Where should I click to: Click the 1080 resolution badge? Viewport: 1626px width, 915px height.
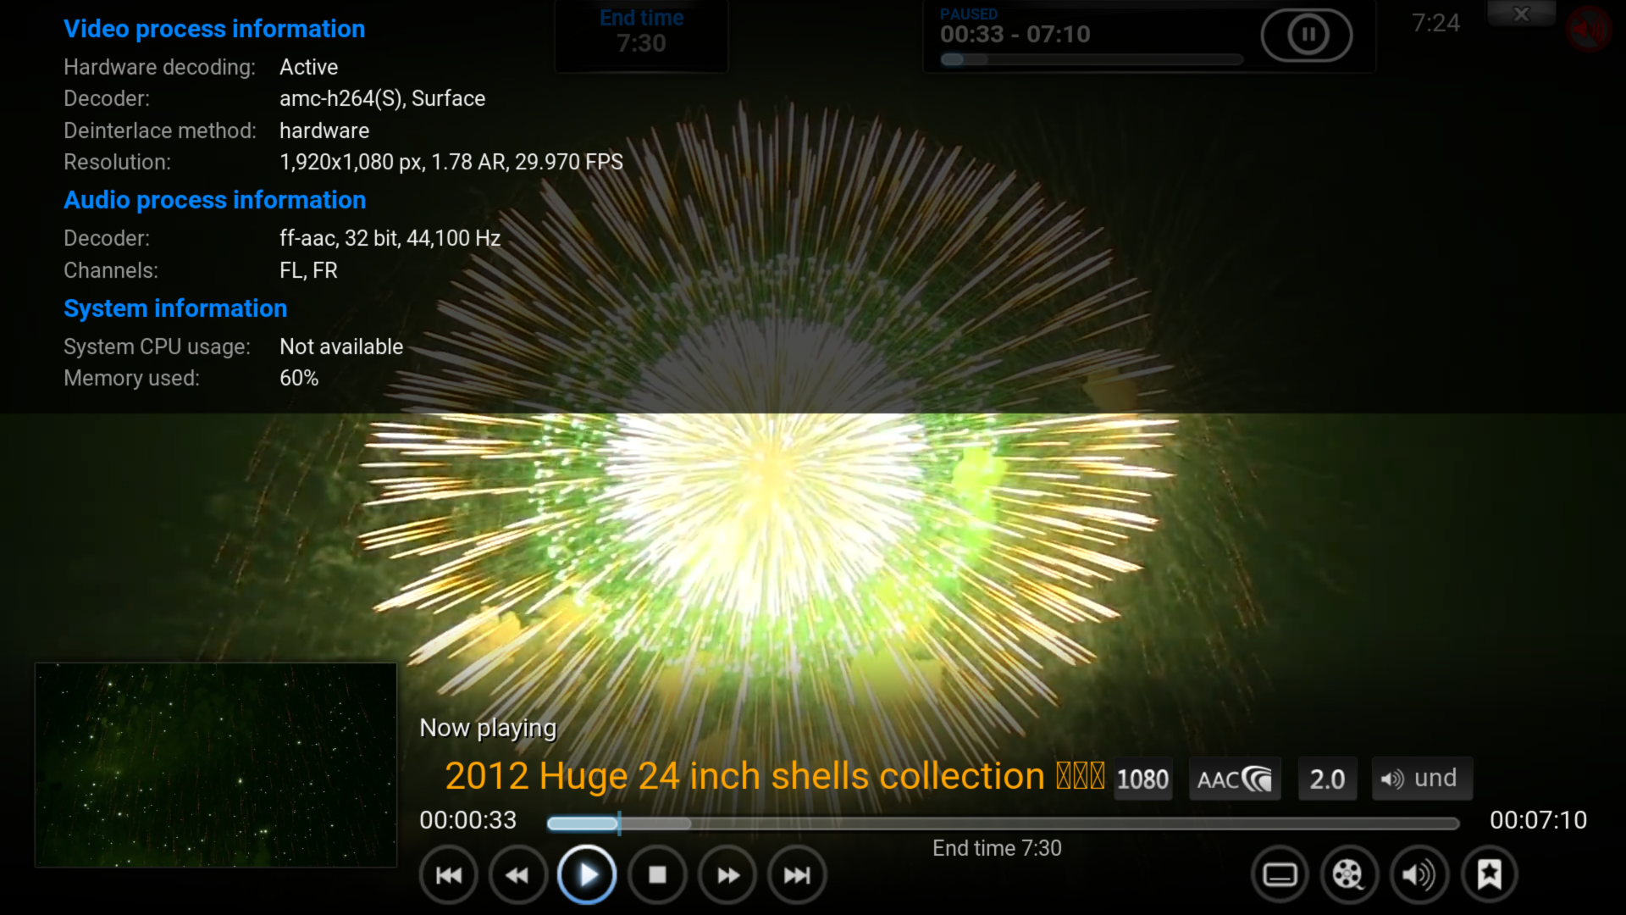coord(1142,779)
